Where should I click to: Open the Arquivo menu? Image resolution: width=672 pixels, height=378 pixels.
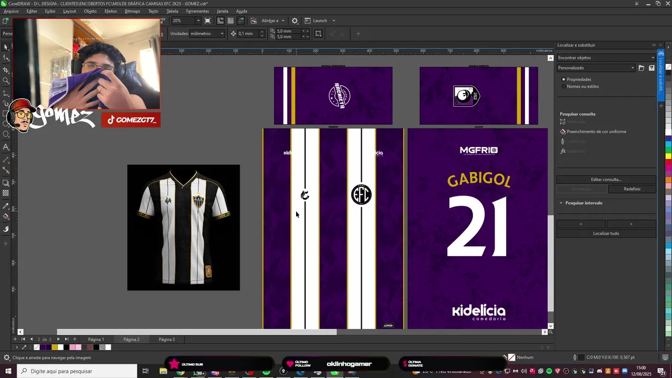click(x=10, y=11)
